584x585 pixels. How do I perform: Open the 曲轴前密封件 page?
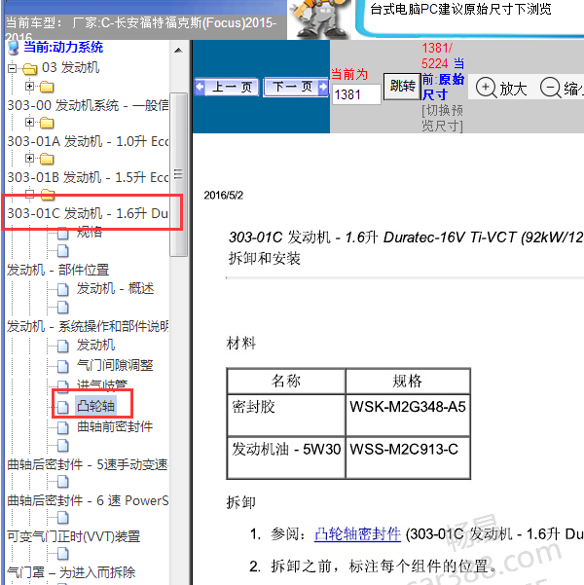[x=115, y=426]
